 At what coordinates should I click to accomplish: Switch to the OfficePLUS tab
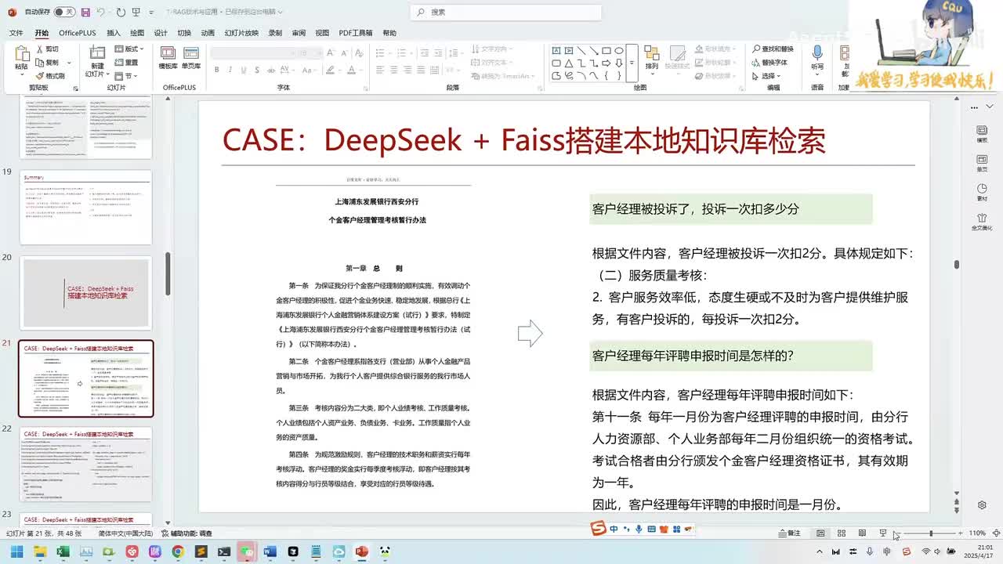(77, 33)
